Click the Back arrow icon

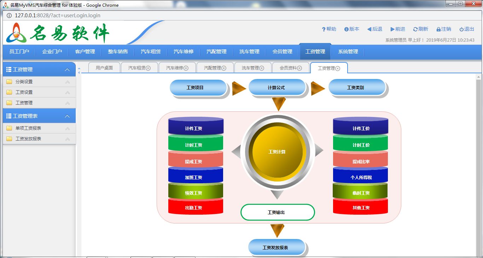(x=369, y=29)
